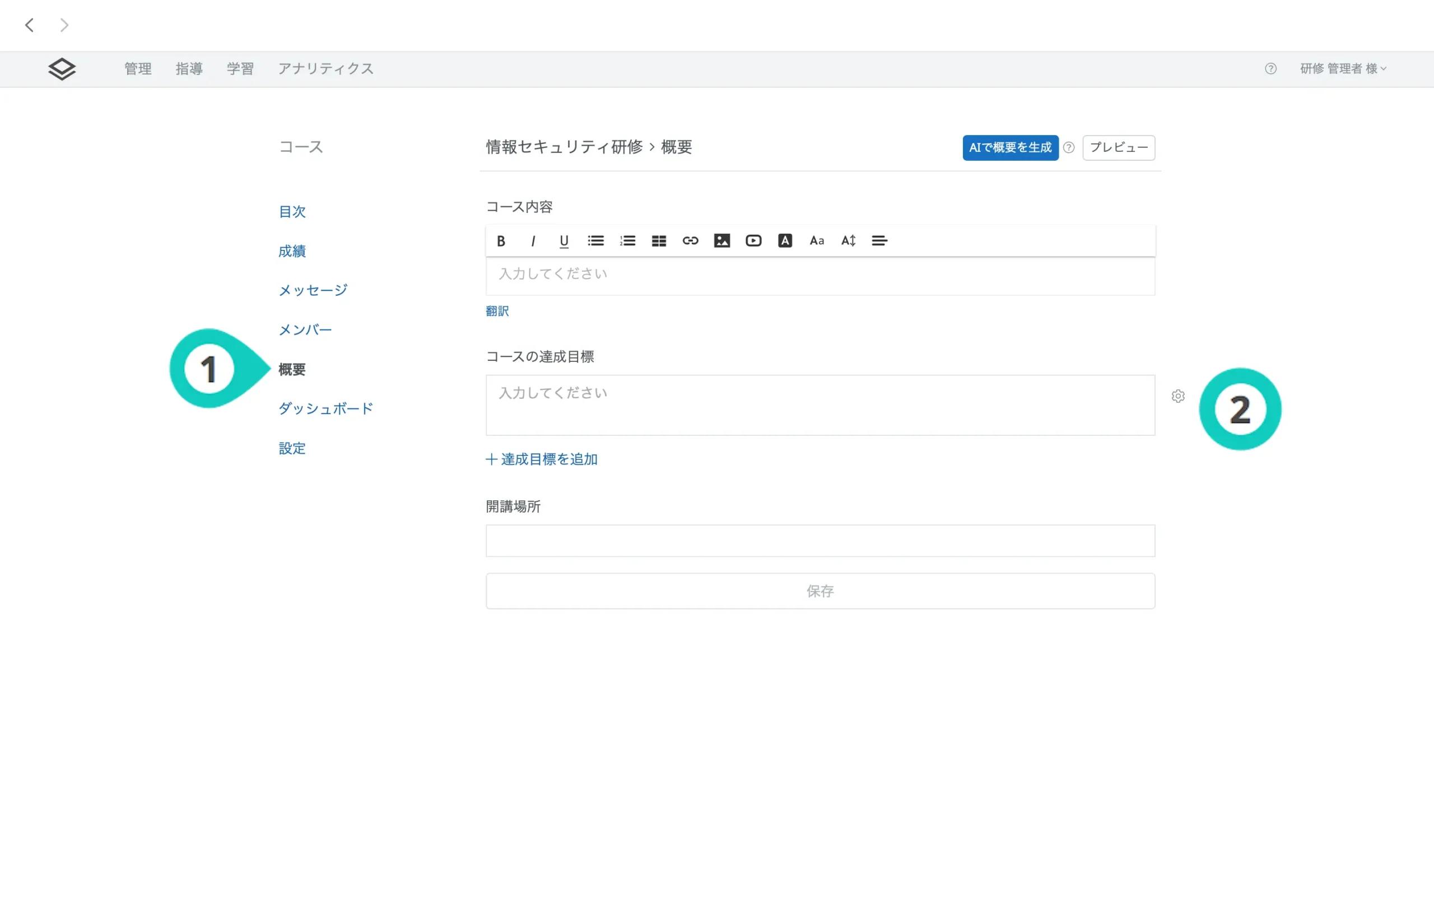The image size is (1434, 907).
Task: Insert a bulleted list
Action: coord(595,240)
